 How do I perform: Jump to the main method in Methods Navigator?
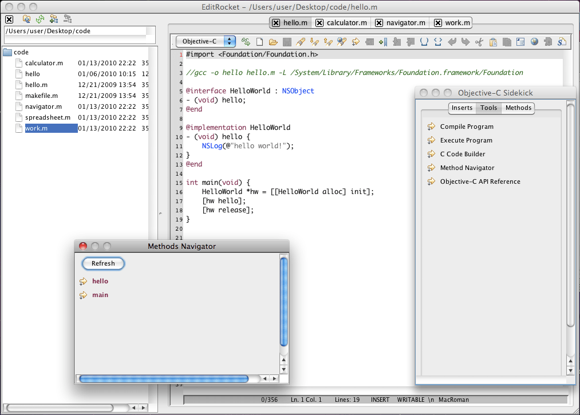(x=100, y=295)
